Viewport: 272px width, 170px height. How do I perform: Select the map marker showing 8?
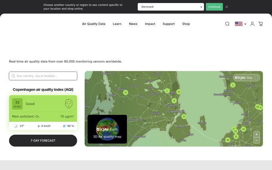pos(174,100)
